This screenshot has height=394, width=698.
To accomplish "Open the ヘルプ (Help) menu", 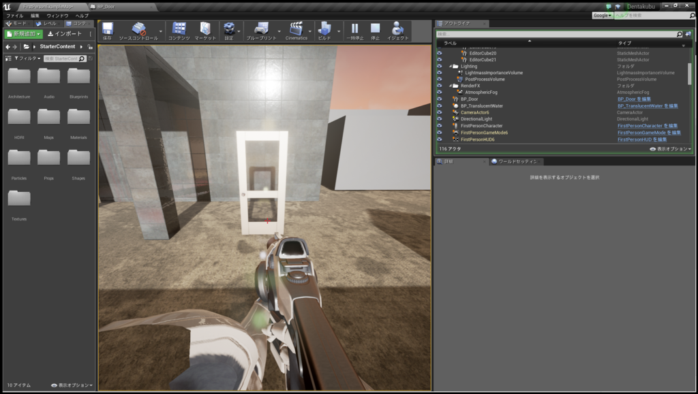I will coord(82,16).
